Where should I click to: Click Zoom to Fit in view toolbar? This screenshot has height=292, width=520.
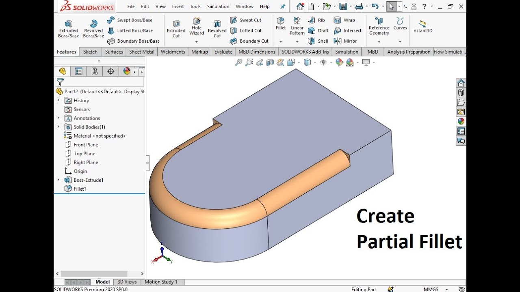(x=238, y=62)
